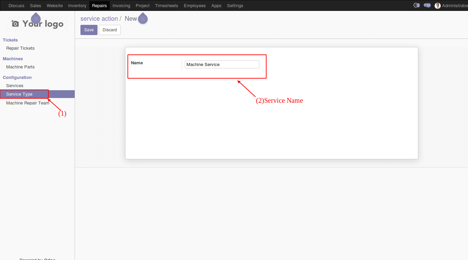Open the Administrator user dropdown
Image resolution: width=468 pixels, height=260 pixels.
[451, 6]
